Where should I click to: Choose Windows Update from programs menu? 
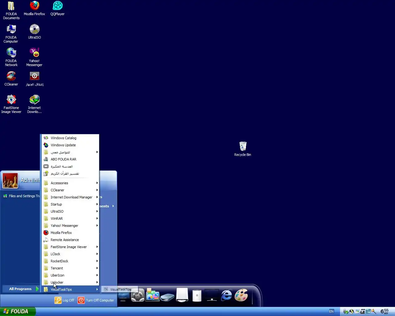(x=70, y=145)
